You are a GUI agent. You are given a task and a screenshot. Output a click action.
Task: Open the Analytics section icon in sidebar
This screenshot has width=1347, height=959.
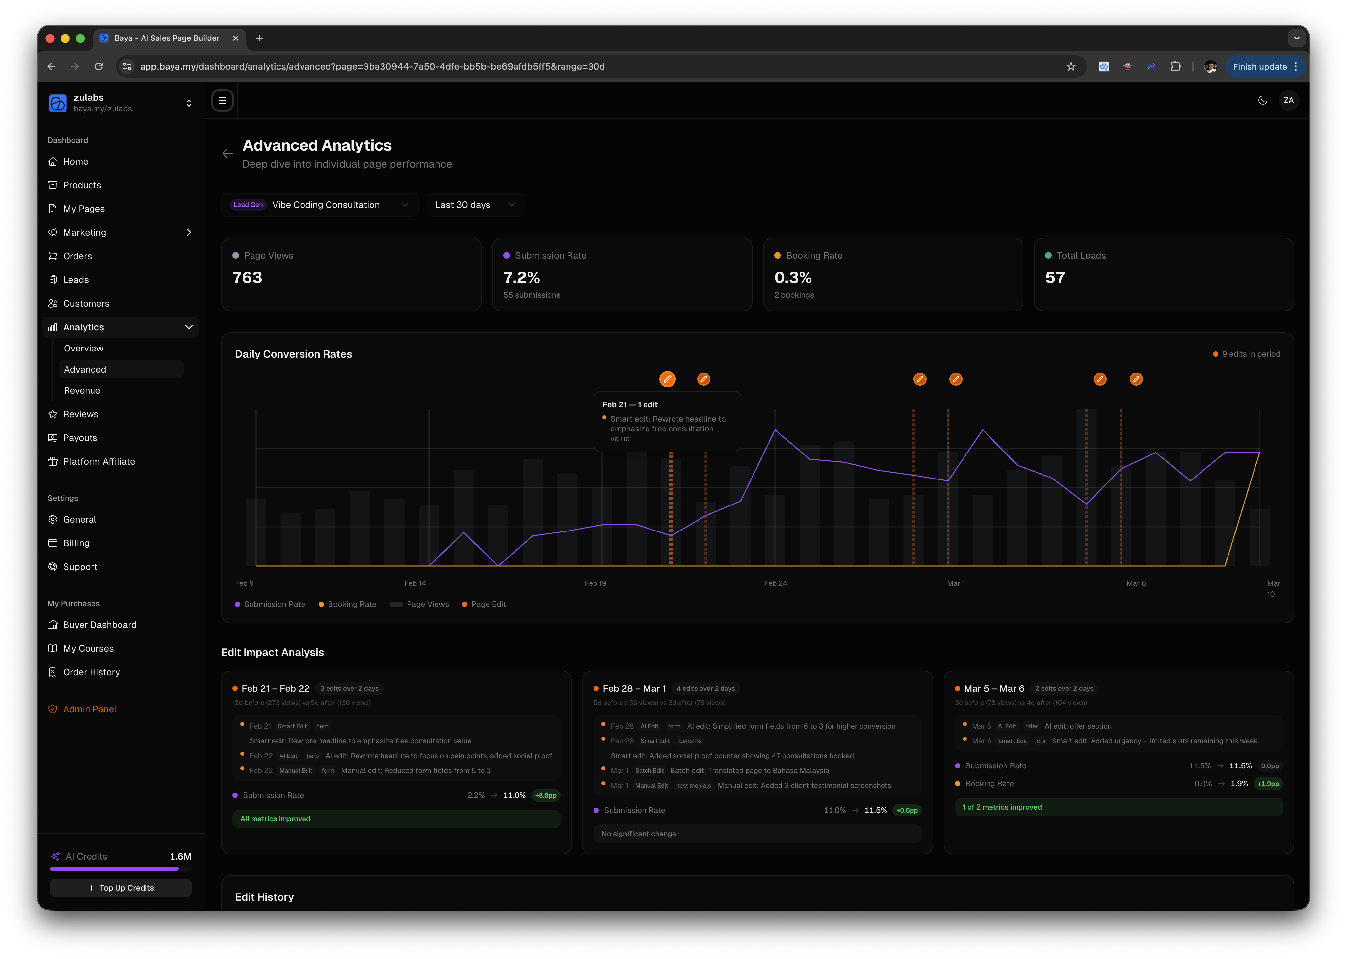tap(53, 326)
